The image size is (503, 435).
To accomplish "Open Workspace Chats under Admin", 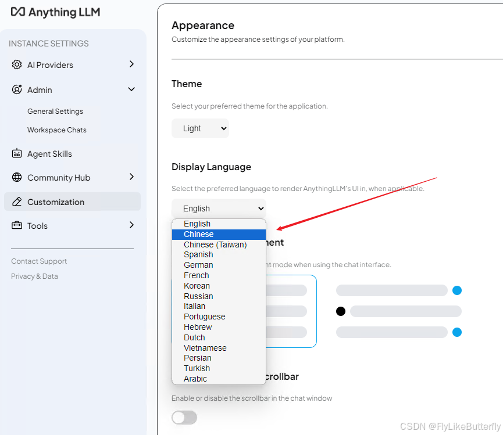I will click(x=57, y=130).
